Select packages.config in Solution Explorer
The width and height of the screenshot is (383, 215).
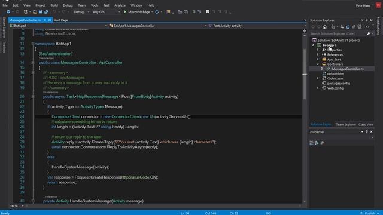click(x=338, y=84)
